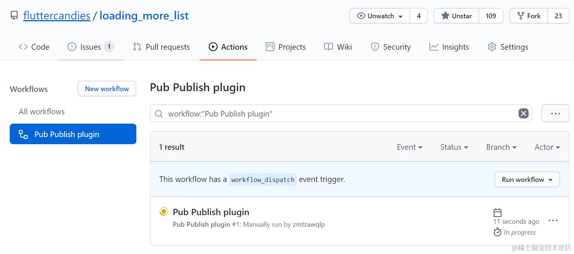Expand the Status filter

click(454, 147)
